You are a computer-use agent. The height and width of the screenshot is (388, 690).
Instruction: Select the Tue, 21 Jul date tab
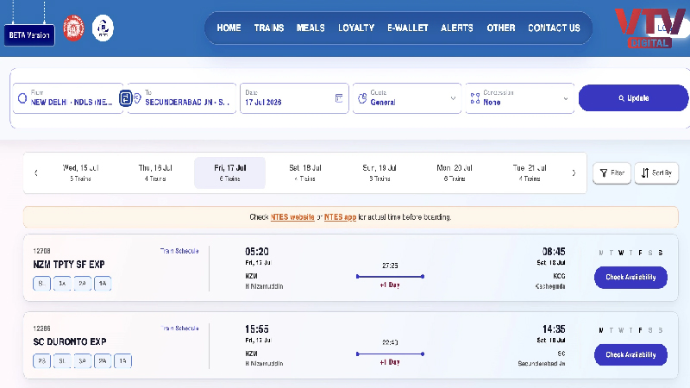click(x=530, y=173)
